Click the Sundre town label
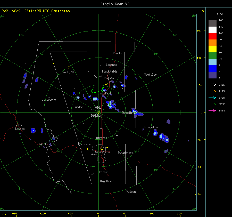This screenshot has width=232, height=217. coord(78,107)
